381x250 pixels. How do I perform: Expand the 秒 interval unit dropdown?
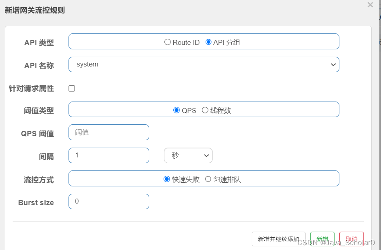click(x=188, y=155)
